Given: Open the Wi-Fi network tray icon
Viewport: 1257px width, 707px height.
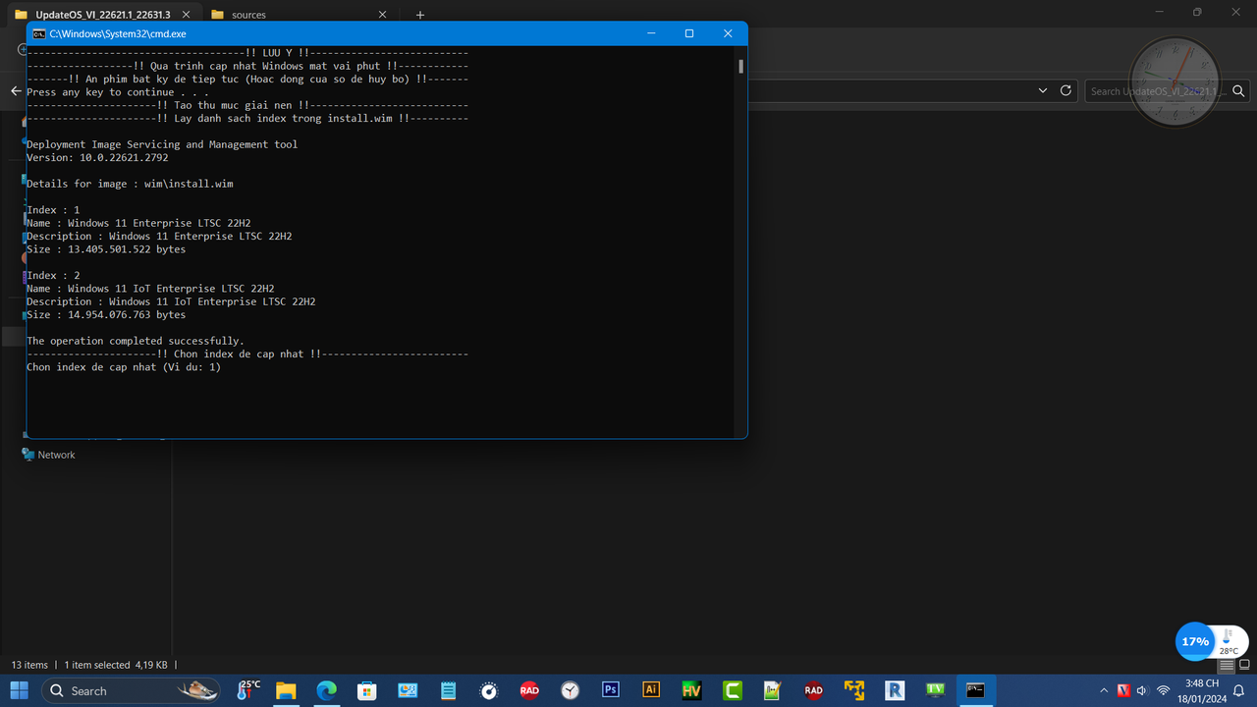Looking at the screenshot, I should click(1163, 690).
